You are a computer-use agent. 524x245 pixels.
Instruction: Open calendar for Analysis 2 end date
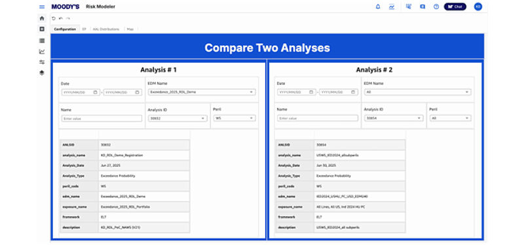[x=353, y=92]
